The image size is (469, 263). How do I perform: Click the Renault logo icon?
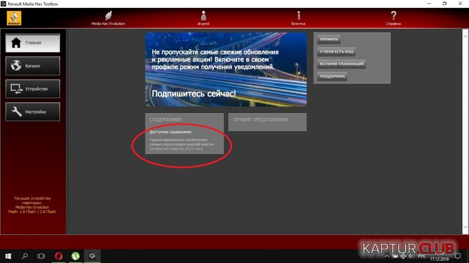click(14, 18)
